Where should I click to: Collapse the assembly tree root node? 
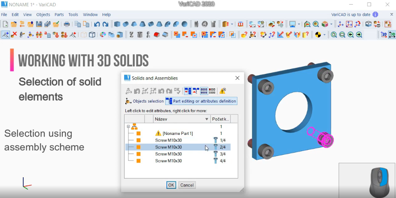[x=128, y=127]
